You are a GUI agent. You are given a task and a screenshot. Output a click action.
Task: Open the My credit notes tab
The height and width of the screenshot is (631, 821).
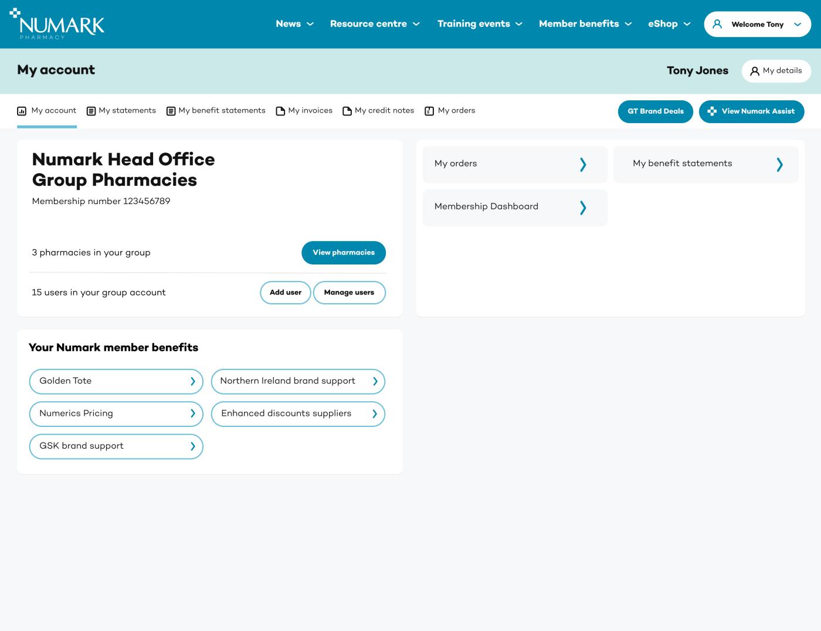[378, 111]
